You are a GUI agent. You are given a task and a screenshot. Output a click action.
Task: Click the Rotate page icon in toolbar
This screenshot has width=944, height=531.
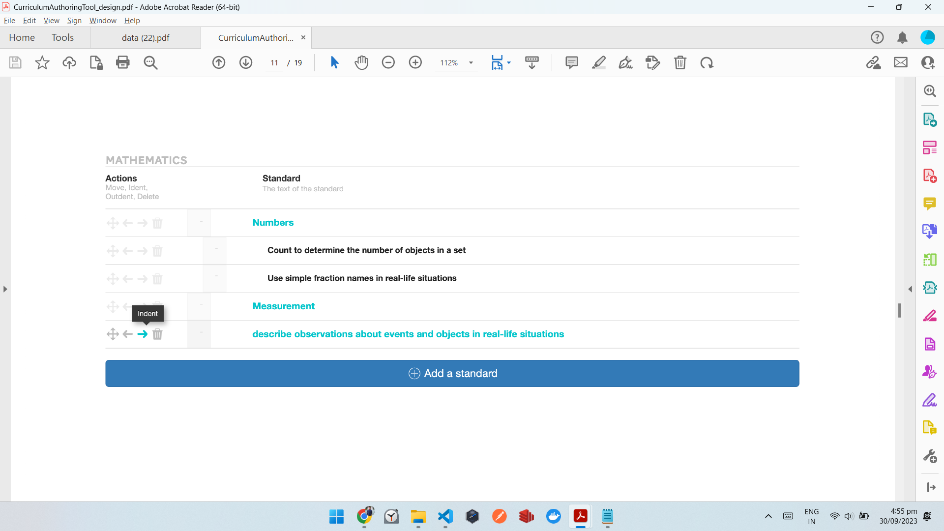707,62
